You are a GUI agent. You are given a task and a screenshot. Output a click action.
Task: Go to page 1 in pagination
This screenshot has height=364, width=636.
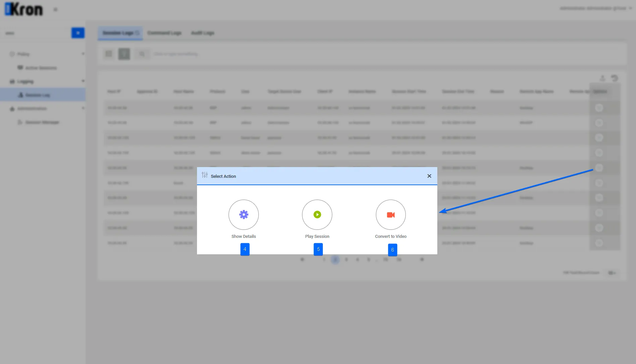tap(324, 260)
